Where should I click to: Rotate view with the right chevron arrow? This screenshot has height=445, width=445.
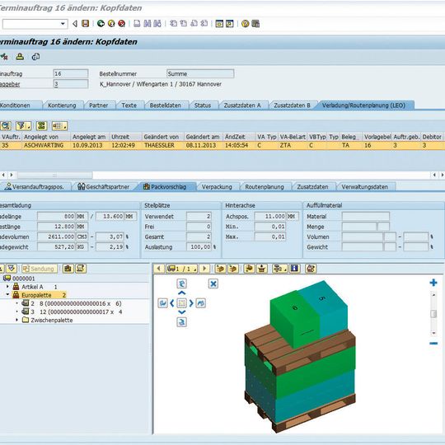point(191,303)
